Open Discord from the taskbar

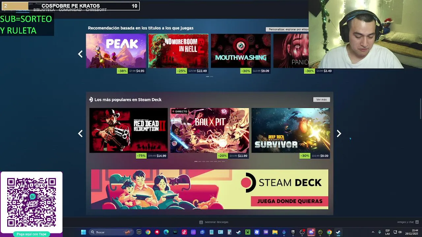[311, 232]
